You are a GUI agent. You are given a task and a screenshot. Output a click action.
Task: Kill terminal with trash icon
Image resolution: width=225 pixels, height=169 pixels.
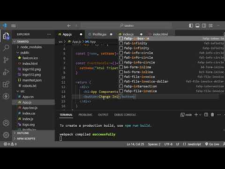[212, 115]
